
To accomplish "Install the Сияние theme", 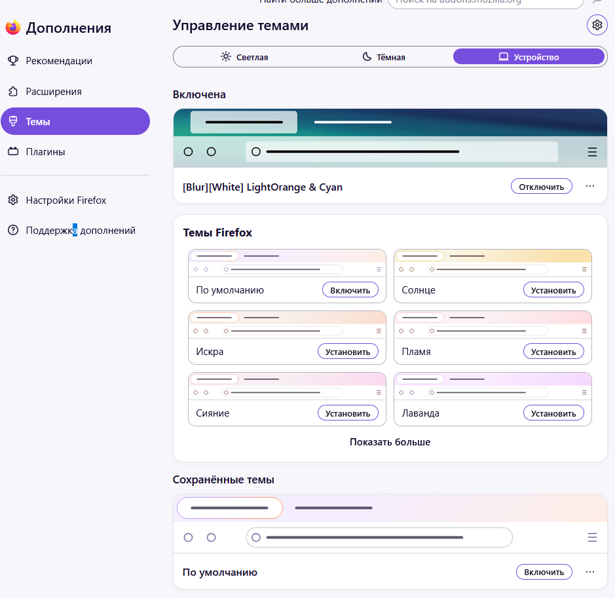I will click(x=348, y=413).
